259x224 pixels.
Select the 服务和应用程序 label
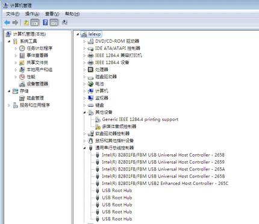click(x=35, y=105)
